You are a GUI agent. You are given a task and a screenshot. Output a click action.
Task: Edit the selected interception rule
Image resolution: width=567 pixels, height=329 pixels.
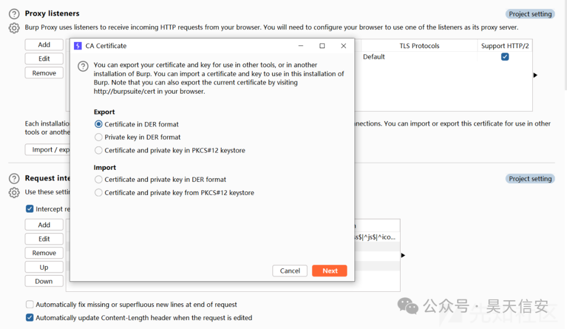tap(44, 239)
